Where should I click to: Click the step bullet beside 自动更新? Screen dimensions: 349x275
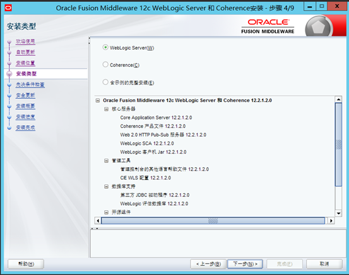click(9, 53)
